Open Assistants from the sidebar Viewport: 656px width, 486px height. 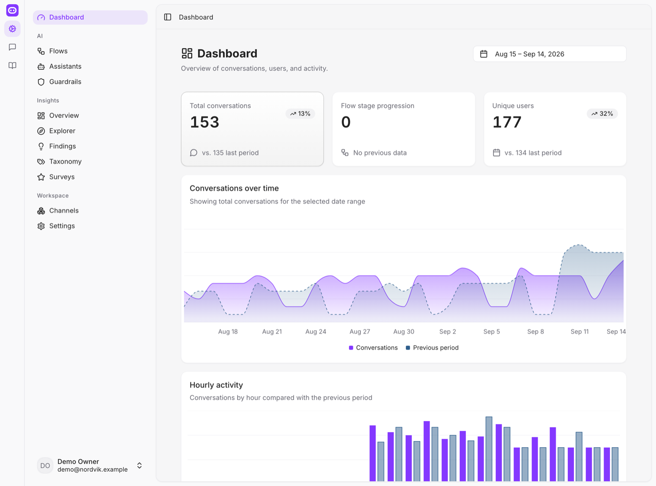(90, 66)
